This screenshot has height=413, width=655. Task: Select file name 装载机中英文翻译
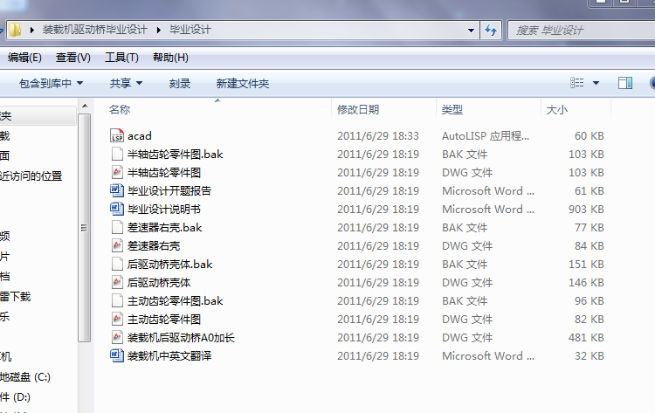[169, 355]
